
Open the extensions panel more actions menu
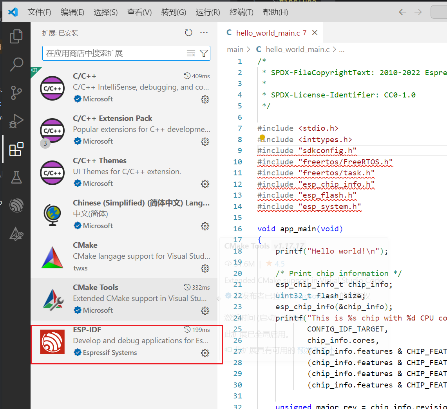point(204,33)
